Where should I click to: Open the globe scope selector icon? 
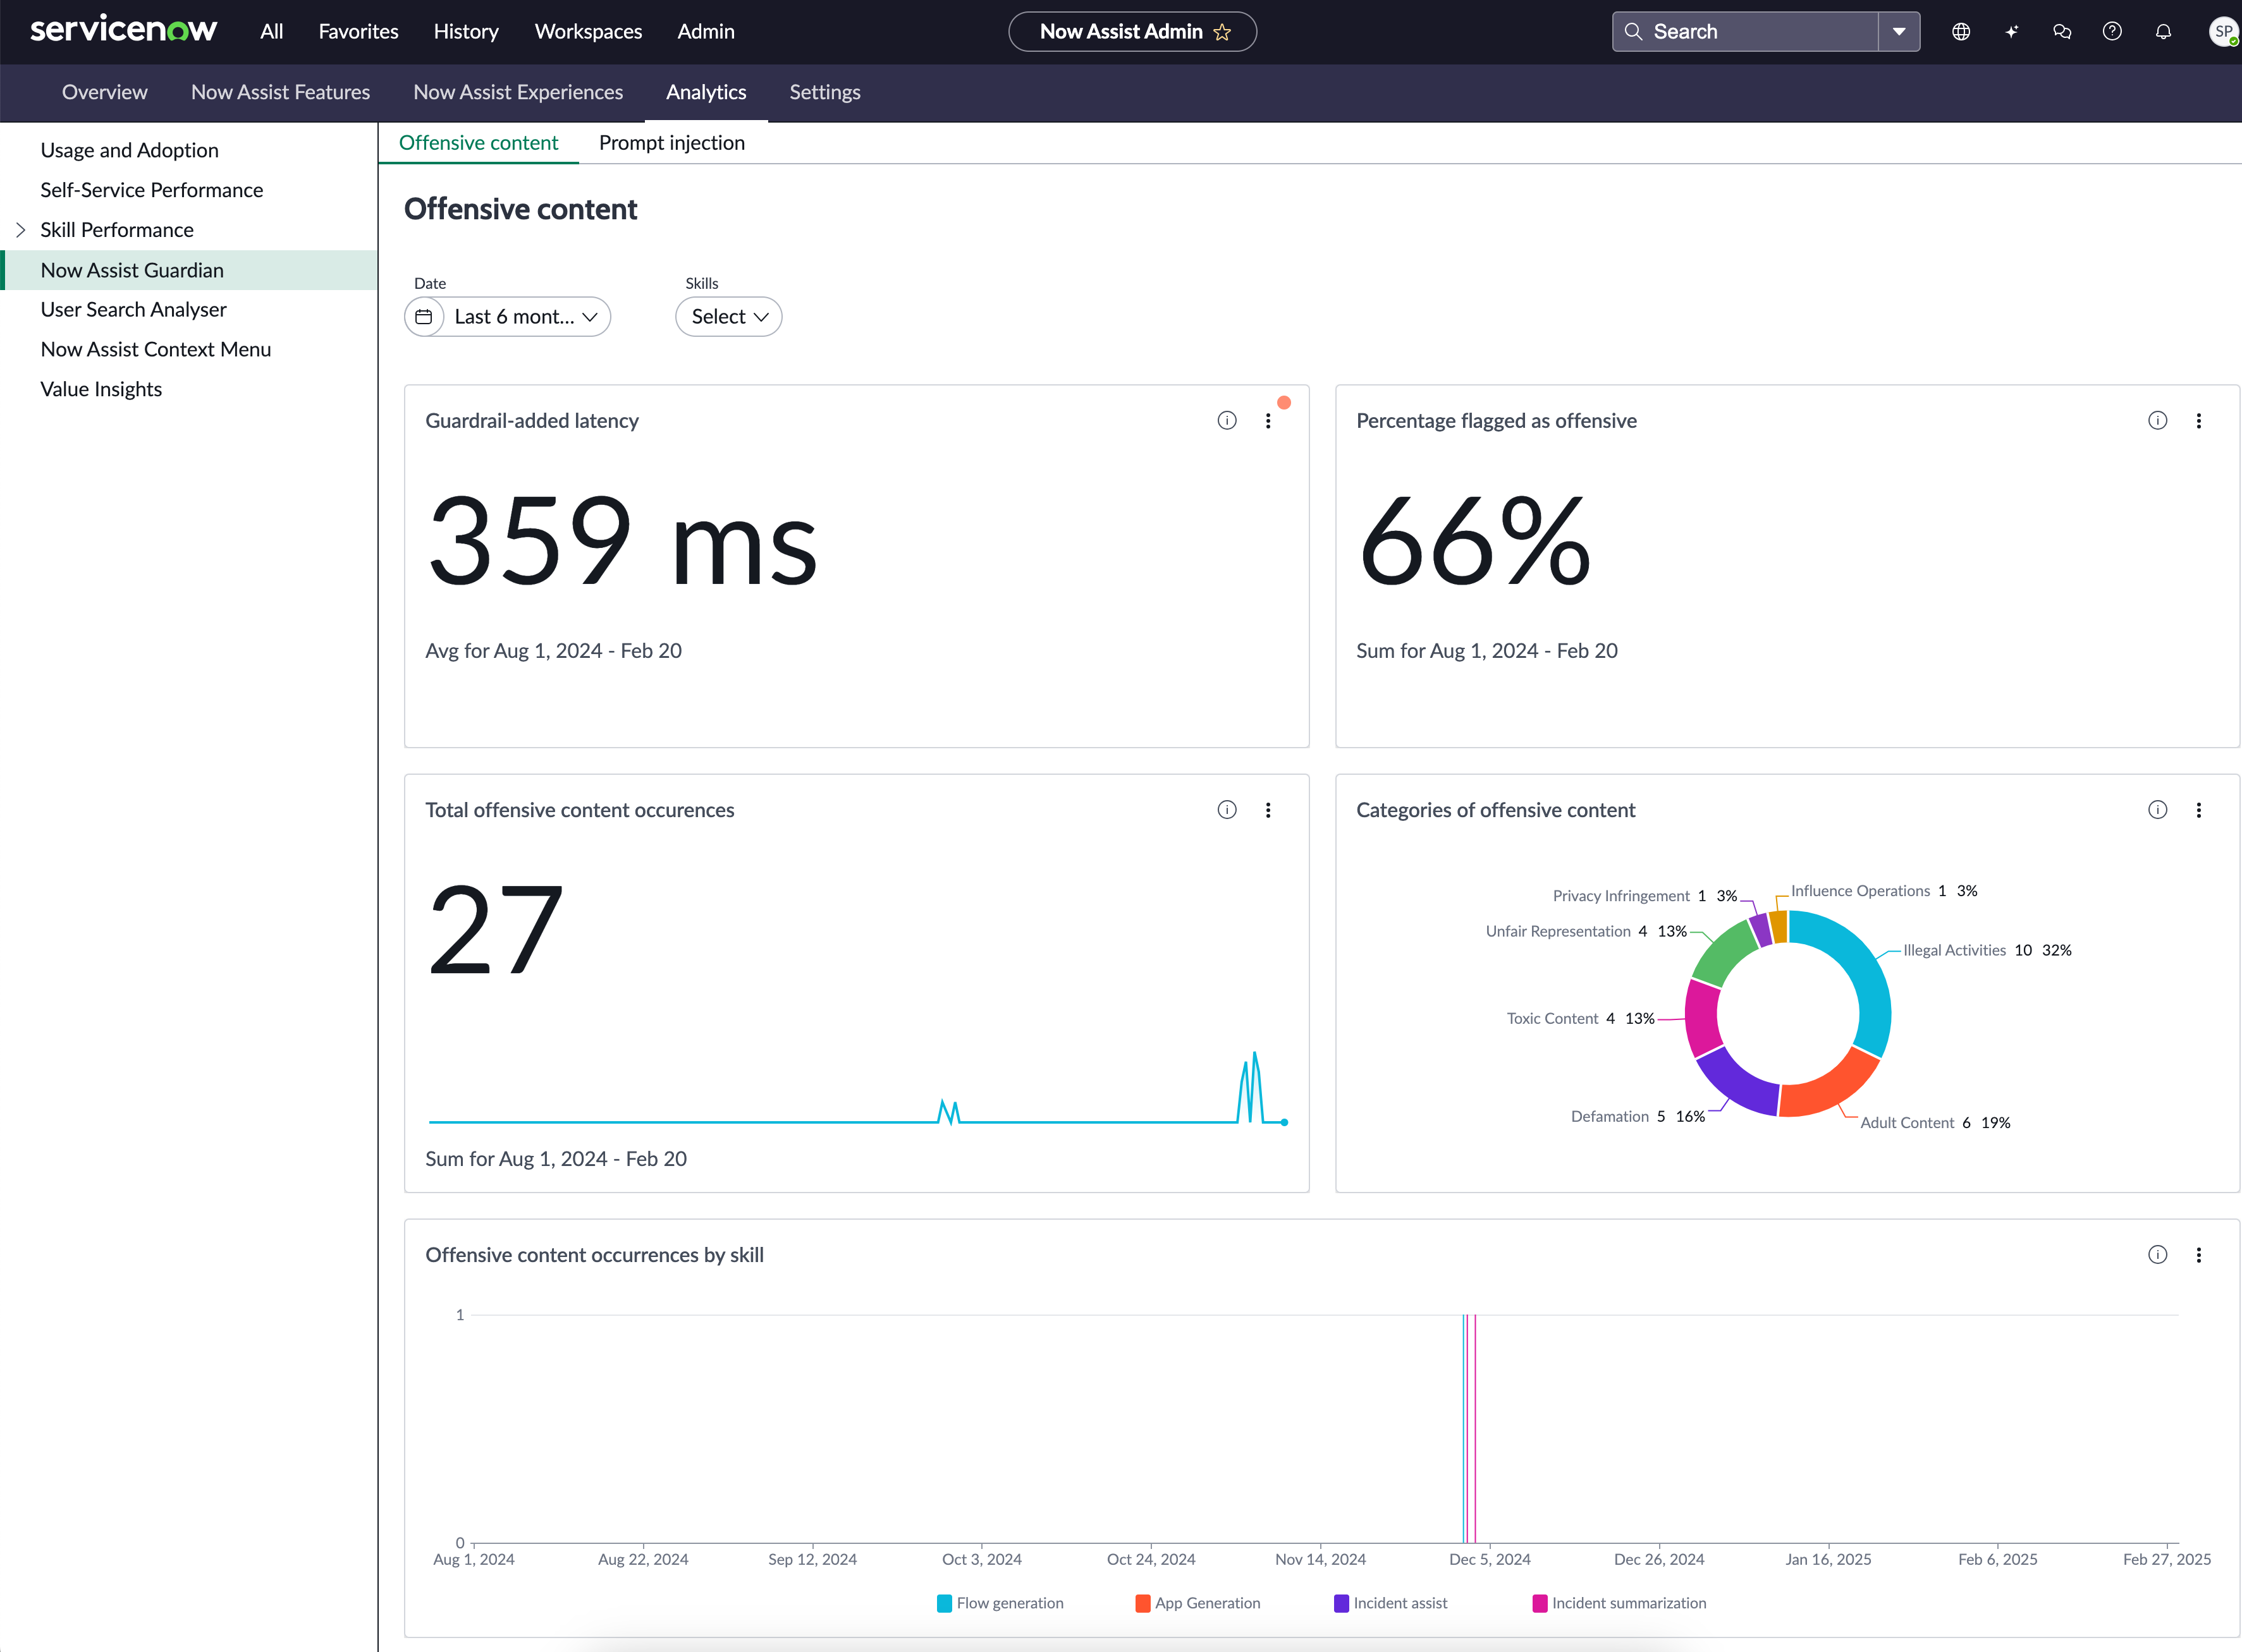(x=1961, y=32)
